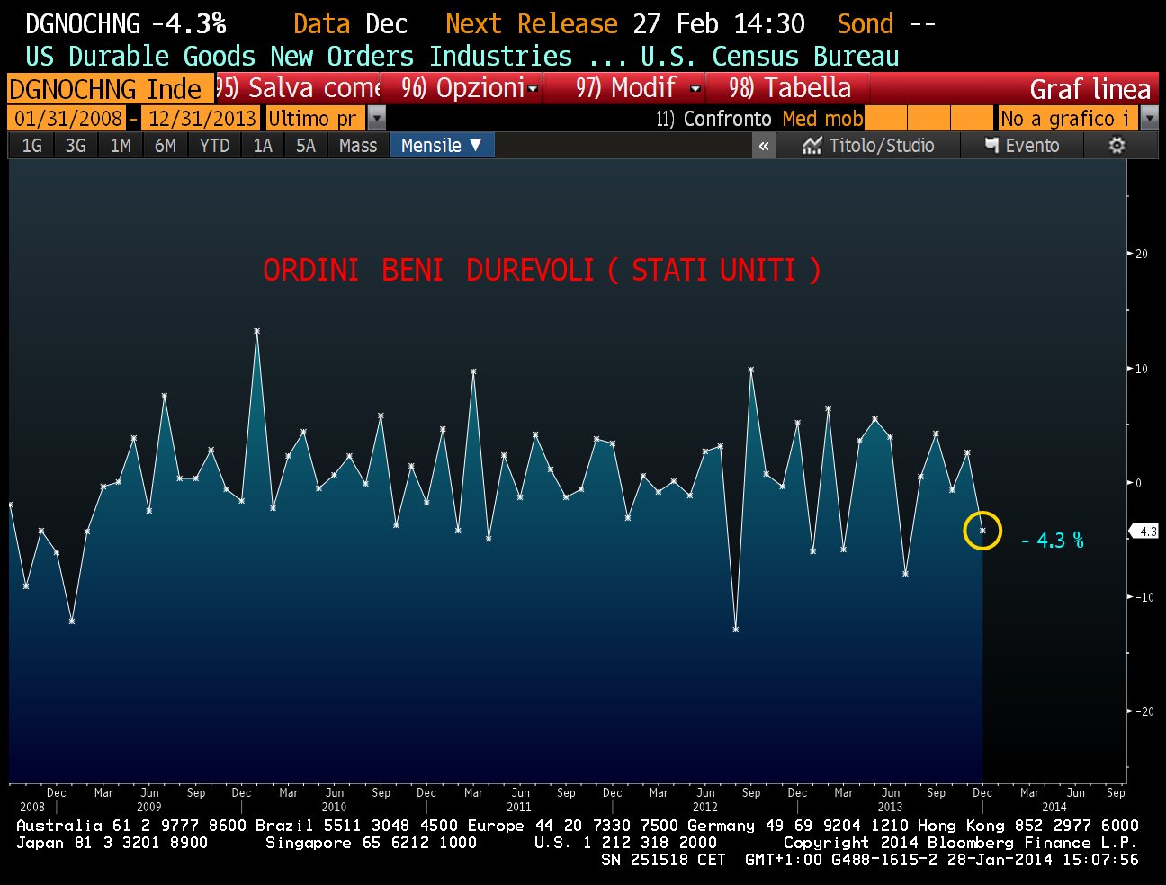Click the third orange Med mob input box
The image size is (1166, 885).
point(972,119)
